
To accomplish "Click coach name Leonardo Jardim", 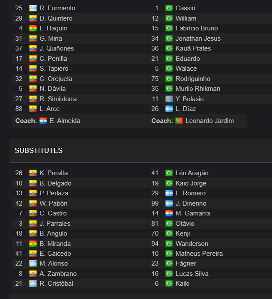I will pos(209,121).
